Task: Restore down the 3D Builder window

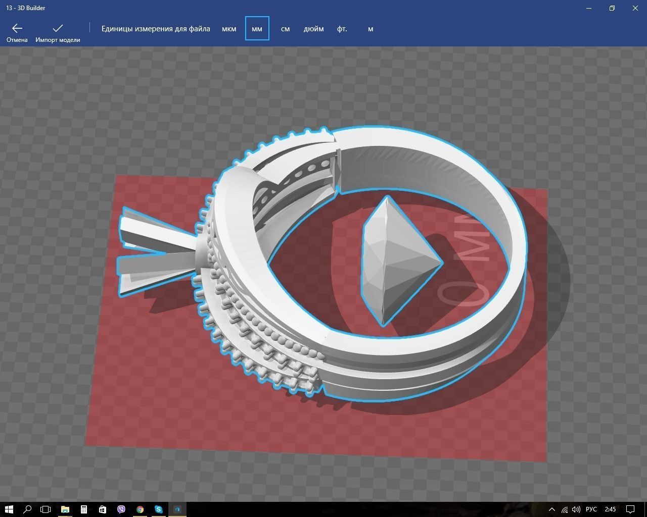Action: [612, 8]
